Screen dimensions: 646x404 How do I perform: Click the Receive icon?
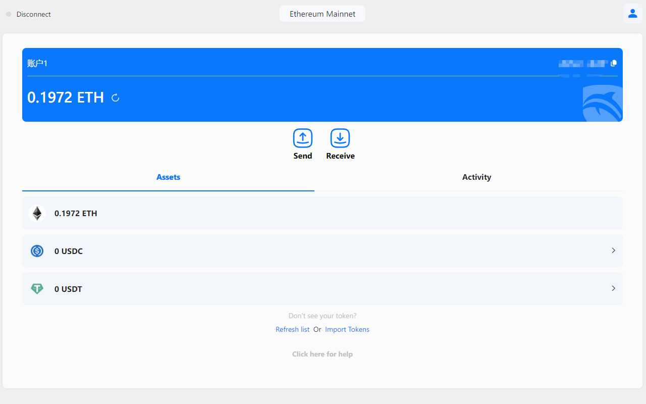340,138
